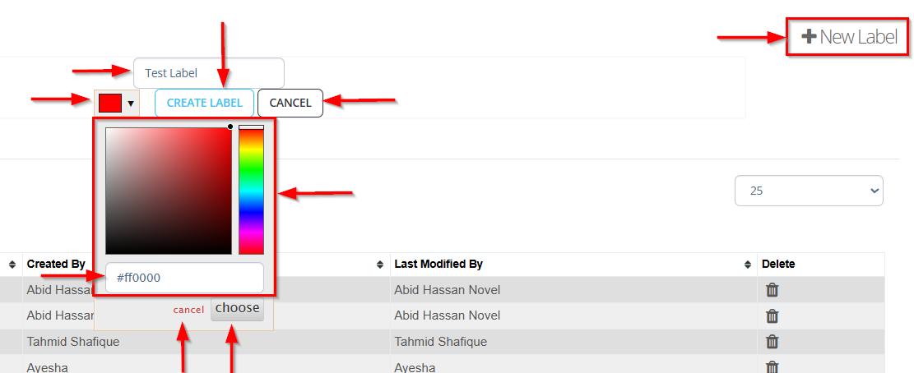
Task: Delete the first Abid Hassan Novel row
Action: [772, 290]
